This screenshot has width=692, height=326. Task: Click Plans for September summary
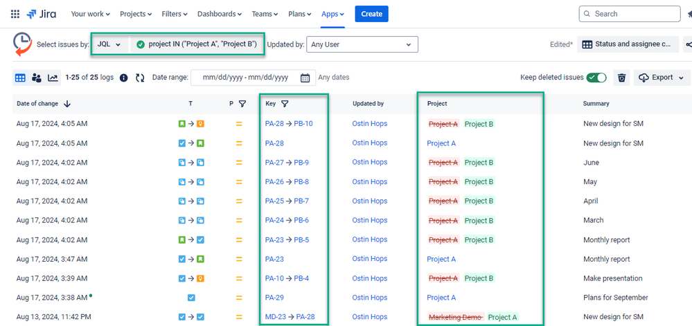tap(616, 298)
